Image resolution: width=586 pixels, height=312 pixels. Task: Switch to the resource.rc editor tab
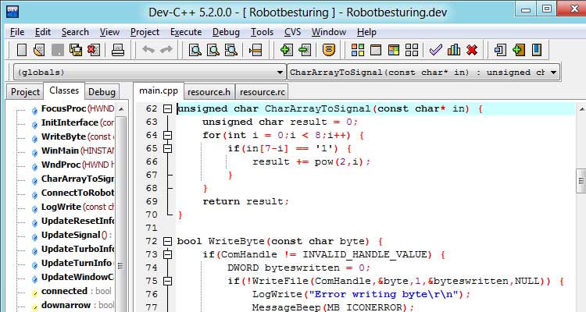click(263, 92)
